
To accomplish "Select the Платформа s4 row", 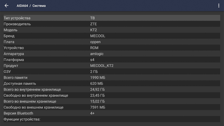I will 112,60.
